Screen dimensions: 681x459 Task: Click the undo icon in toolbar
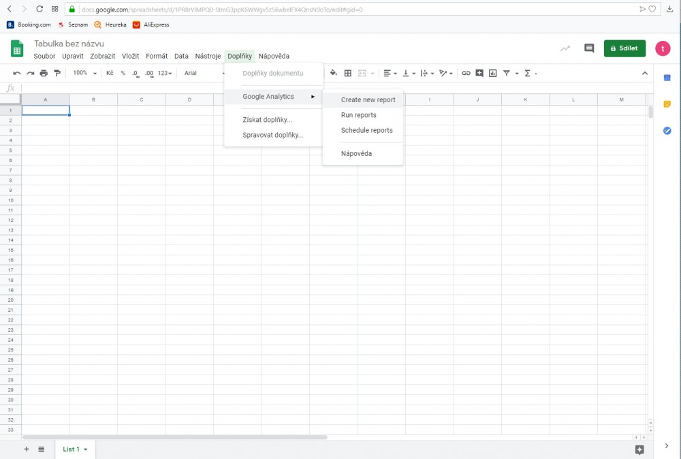click(17, 73)
